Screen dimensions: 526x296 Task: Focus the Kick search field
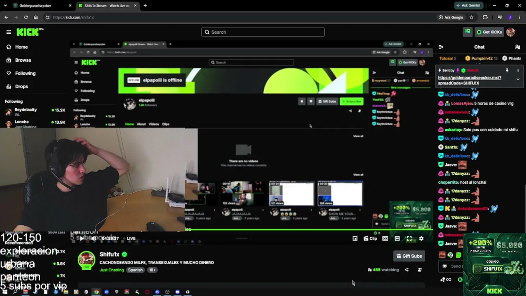pyautogui.click(x=263, y=32)
